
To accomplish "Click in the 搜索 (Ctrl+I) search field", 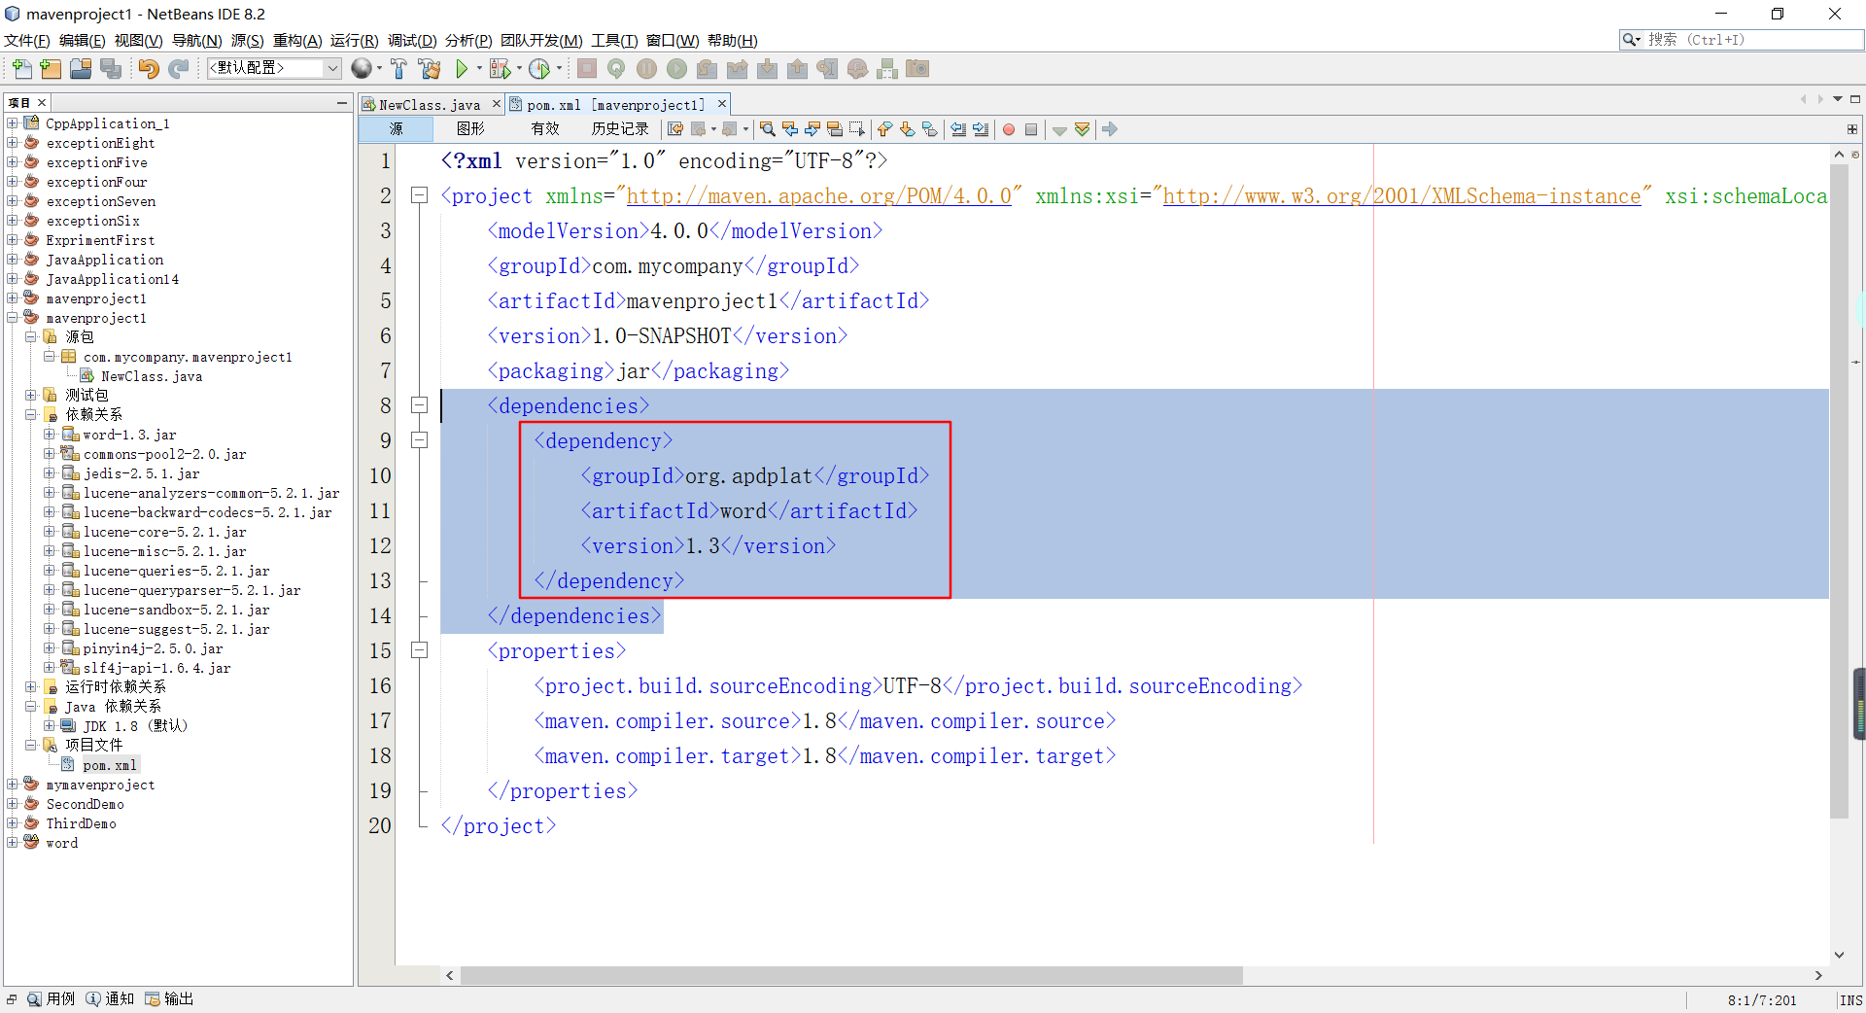I will point(1754,40).
